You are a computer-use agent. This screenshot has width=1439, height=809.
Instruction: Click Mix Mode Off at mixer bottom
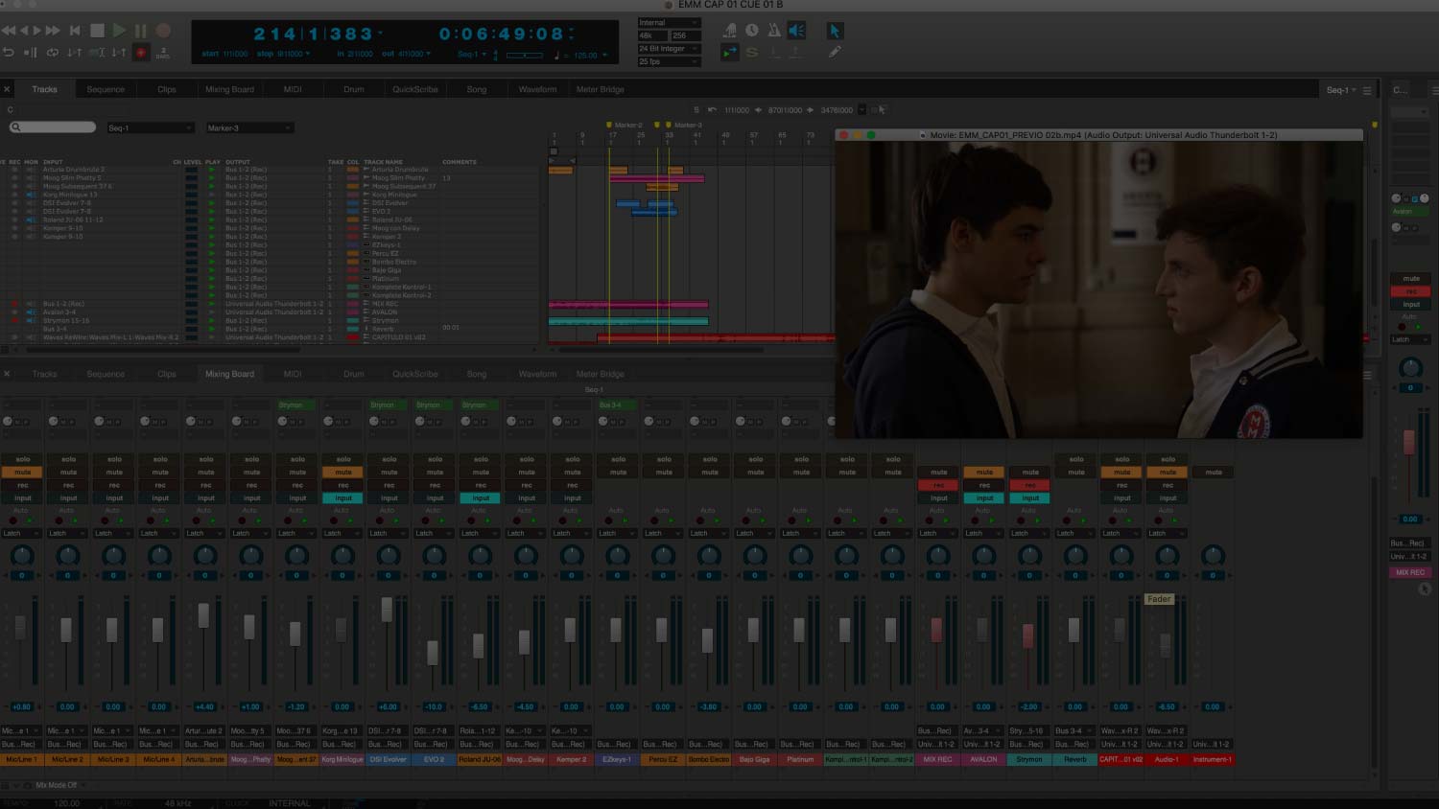point(57,785)
